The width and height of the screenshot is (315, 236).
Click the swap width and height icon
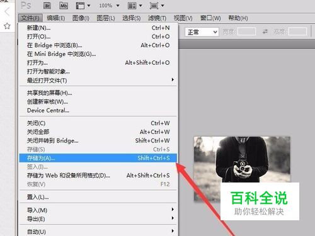click(x=265, y=32)
